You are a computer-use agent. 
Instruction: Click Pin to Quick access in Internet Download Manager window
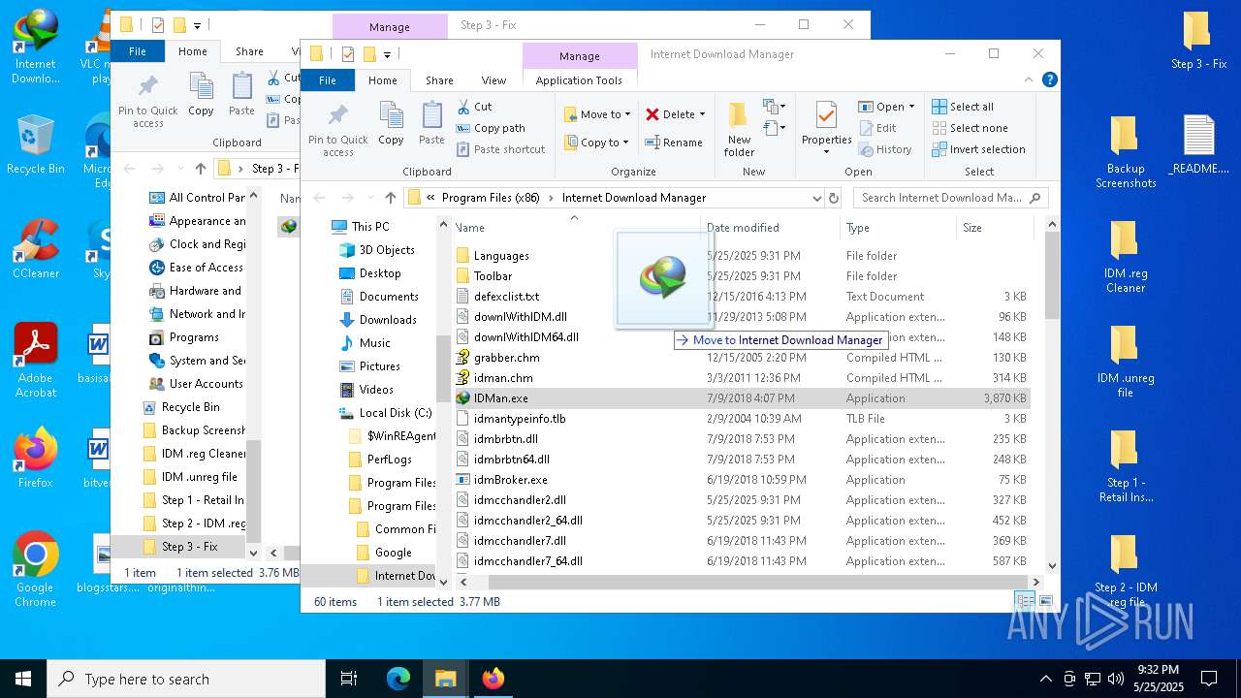(337, 129)
